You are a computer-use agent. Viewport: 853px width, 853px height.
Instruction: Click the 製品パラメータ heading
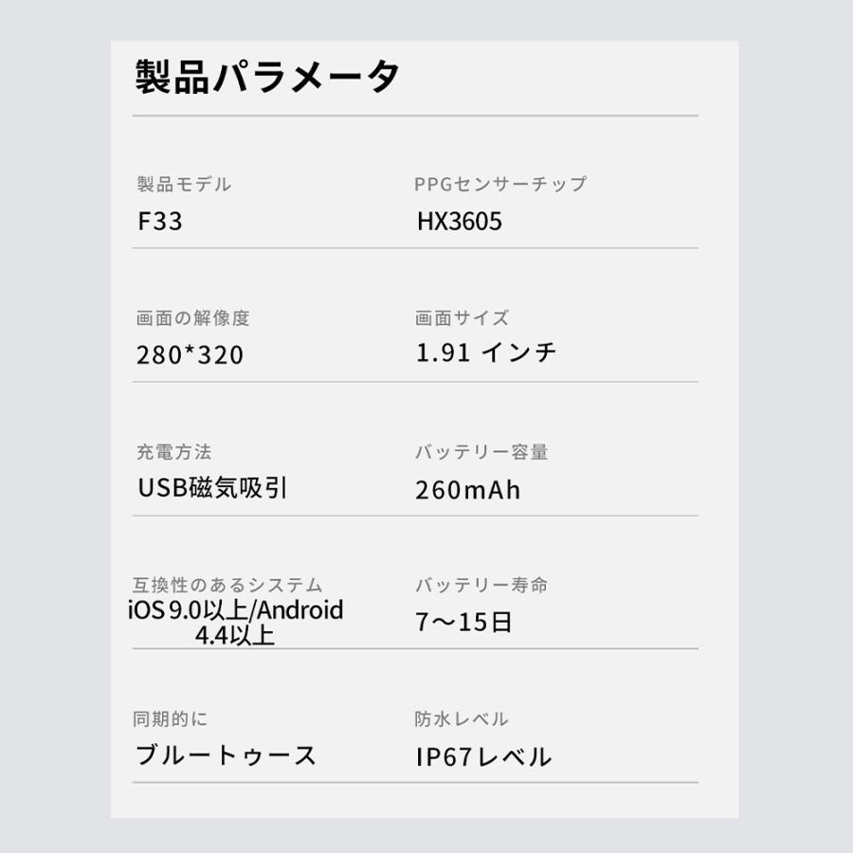267,77
